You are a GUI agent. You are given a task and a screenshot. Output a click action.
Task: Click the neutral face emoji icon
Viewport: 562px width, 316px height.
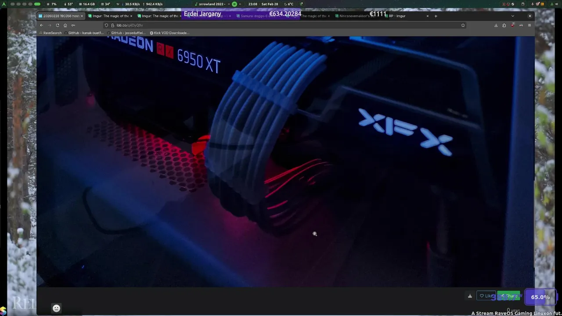56,308
